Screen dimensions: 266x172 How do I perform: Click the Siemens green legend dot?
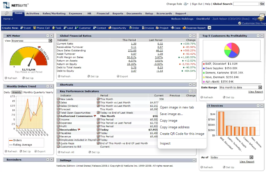tap(204, 73)
